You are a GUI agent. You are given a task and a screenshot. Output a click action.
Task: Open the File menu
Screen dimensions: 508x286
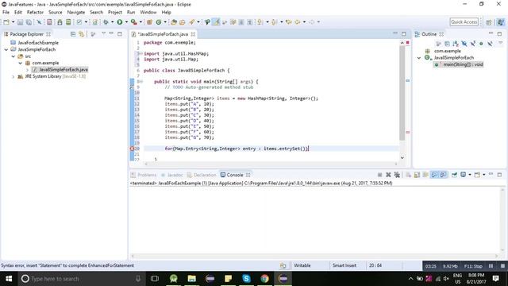pyautogui.click(x=6, y=13)
